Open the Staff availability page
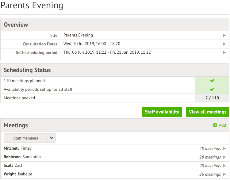 point(162,112)
